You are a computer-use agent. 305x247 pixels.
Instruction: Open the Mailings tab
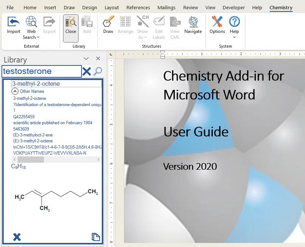click(x=166, y=8)
